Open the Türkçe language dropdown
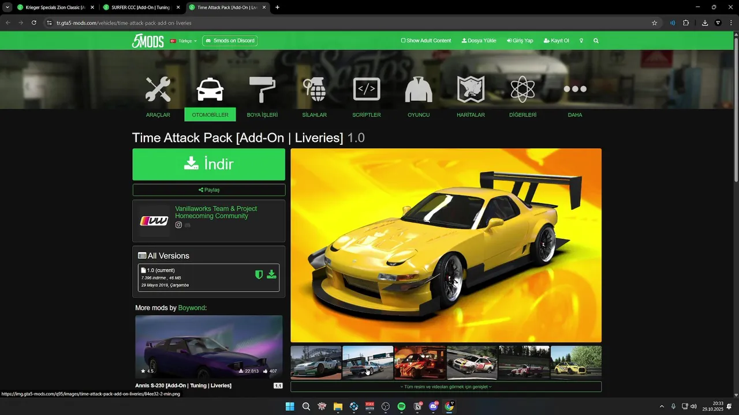The image size is (739, 415). [x=184, y=41]
